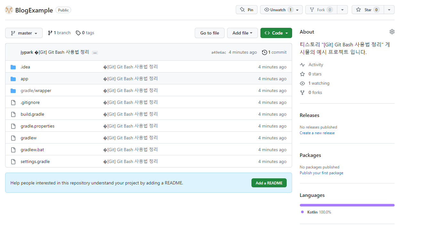Click the tag icon beside 0 tags
This screenshot has width=443, height=225.
(x=78, y=33)
